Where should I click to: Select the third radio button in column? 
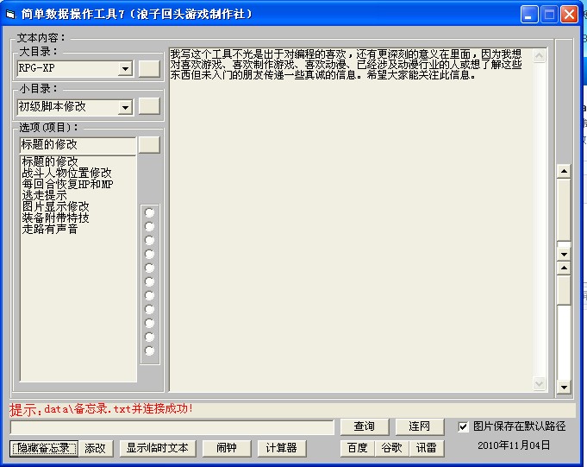click(149, 240)
